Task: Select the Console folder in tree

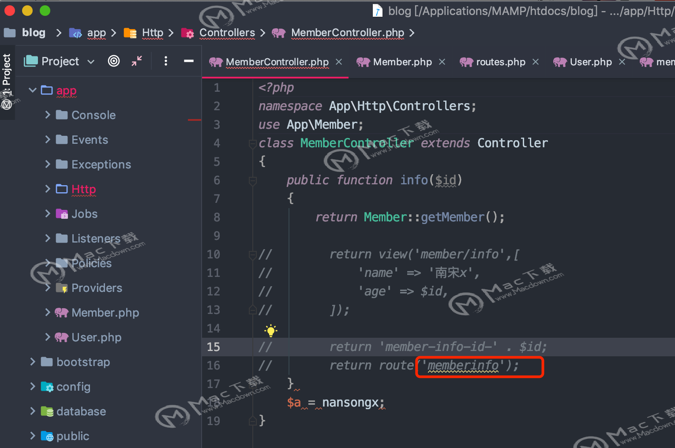Action: (94, 115)
